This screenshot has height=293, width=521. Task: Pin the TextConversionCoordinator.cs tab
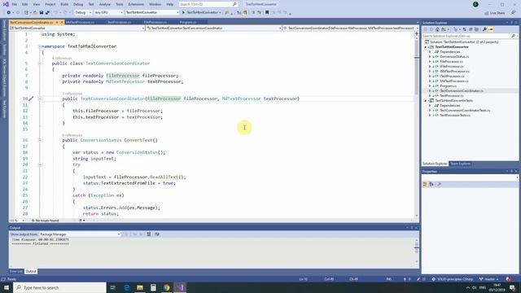coord(57,22)
